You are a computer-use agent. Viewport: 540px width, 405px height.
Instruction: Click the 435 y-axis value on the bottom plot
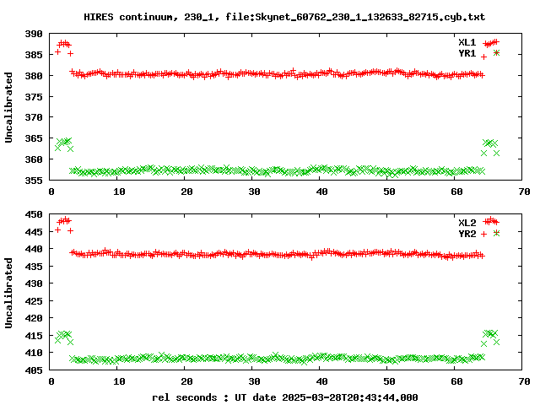[34, 267]
